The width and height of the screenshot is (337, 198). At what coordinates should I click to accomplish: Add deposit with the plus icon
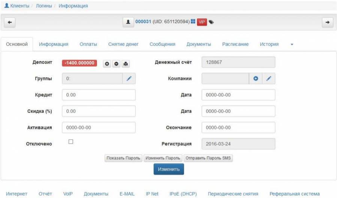107,64
